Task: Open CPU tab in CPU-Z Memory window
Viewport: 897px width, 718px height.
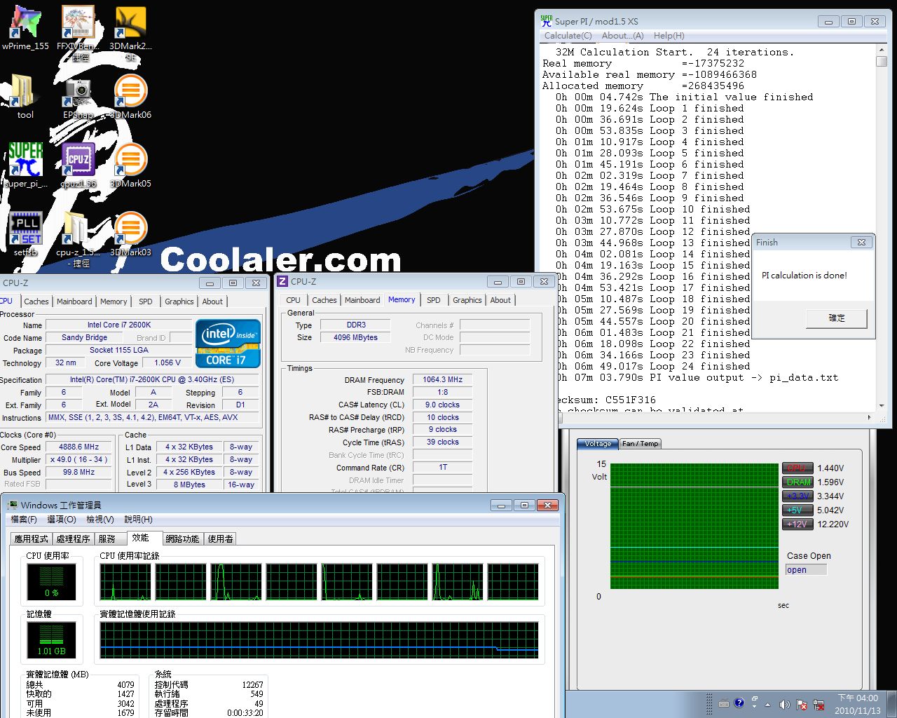Action: 293,300
